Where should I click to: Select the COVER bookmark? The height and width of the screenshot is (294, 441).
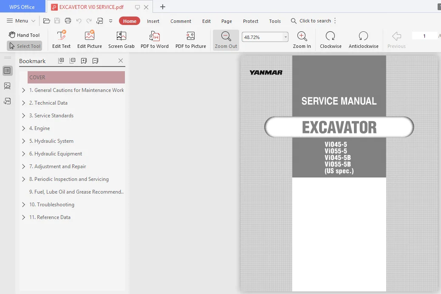[76, 78]
